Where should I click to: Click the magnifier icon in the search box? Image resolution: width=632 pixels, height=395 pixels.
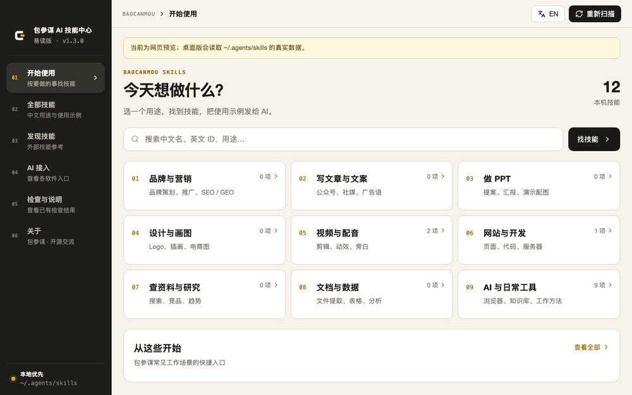135,139
